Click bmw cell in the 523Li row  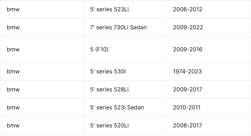[42, 9]
